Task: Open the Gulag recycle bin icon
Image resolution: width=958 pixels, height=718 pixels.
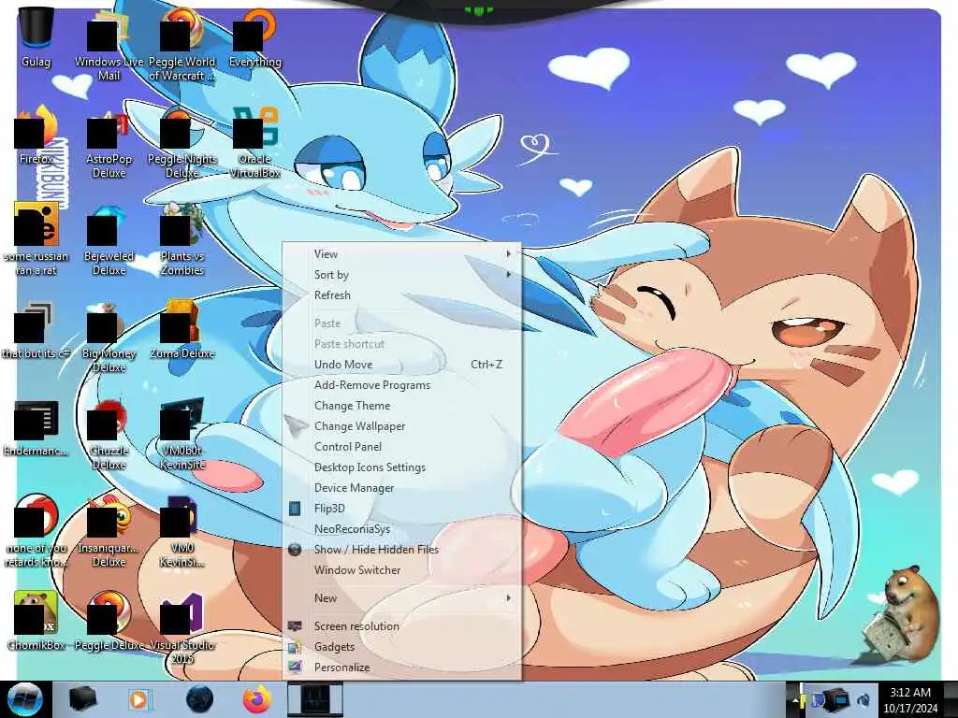Action: 36,37
